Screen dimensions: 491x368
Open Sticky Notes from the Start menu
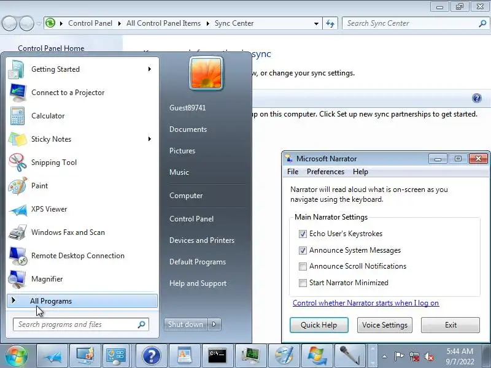click(82, 139)
